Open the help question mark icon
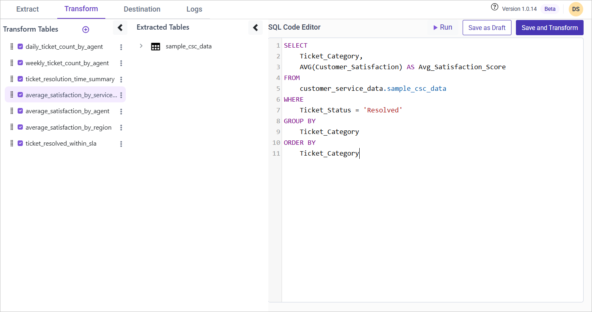This screenshot has height=312, width=592. (x=495, y=8)
